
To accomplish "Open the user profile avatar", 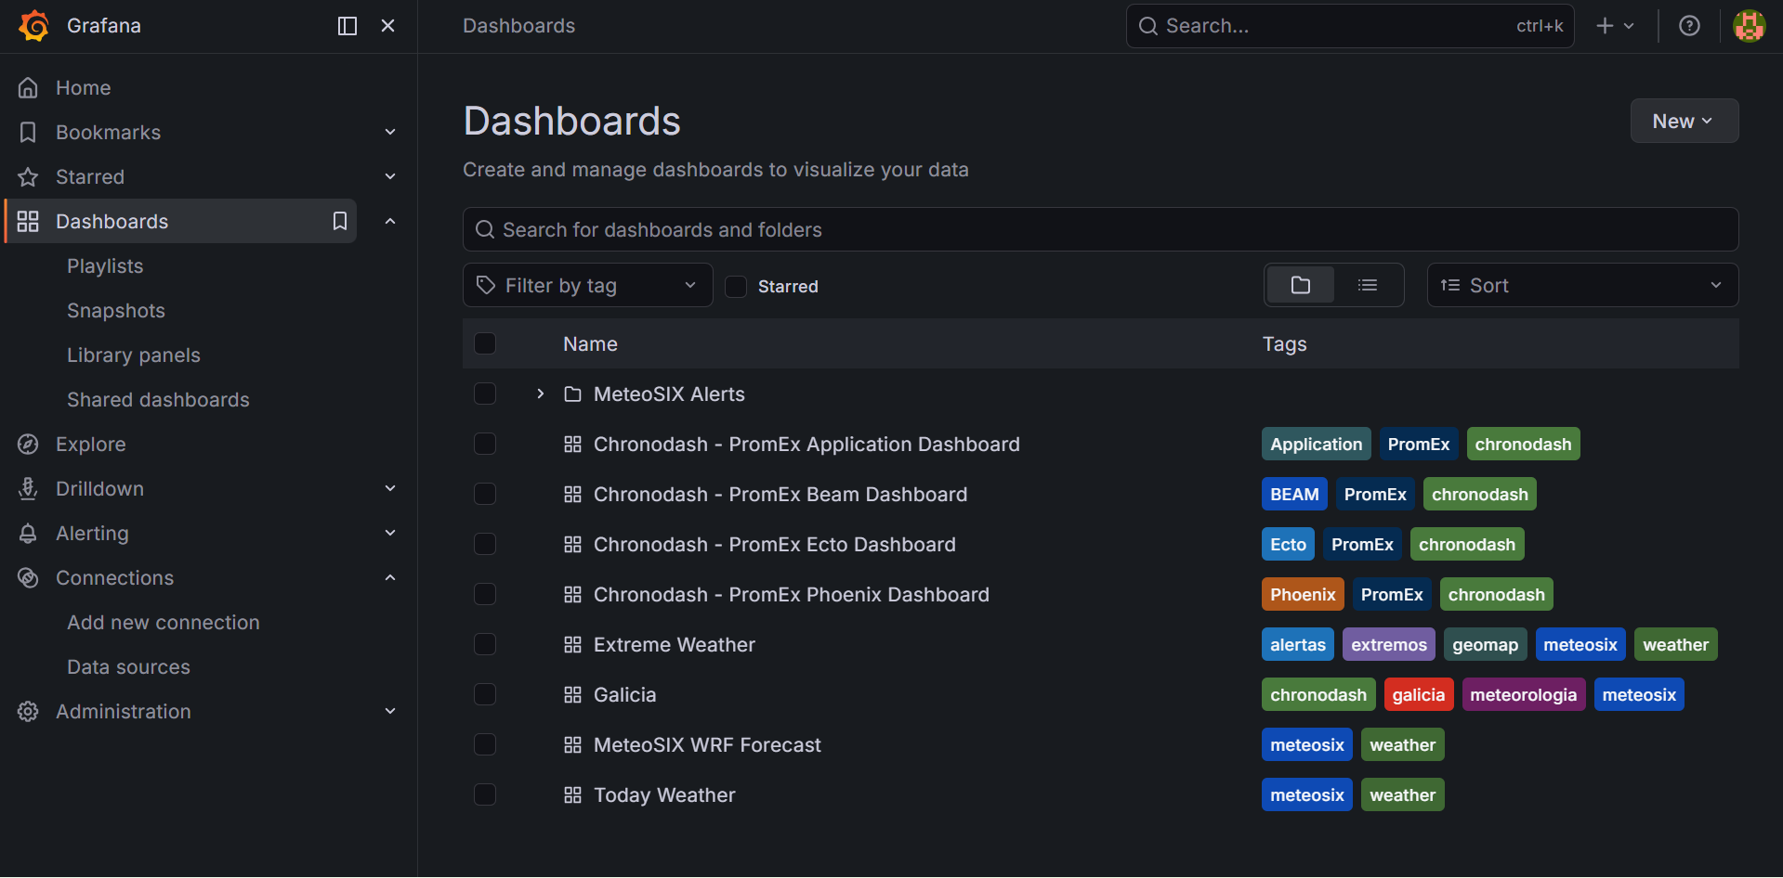I will tap(1750, 26).
